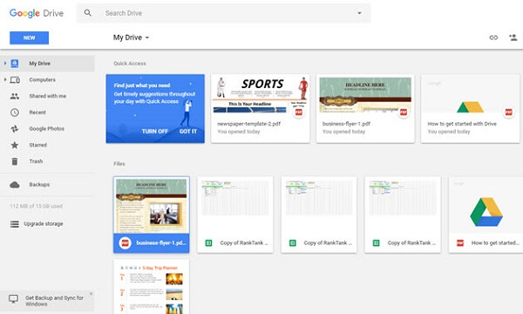The height and width of the screenshot is (314, 523).
Task: Click newspaper-template-2.pdf file name
Action: coord(248,124)
